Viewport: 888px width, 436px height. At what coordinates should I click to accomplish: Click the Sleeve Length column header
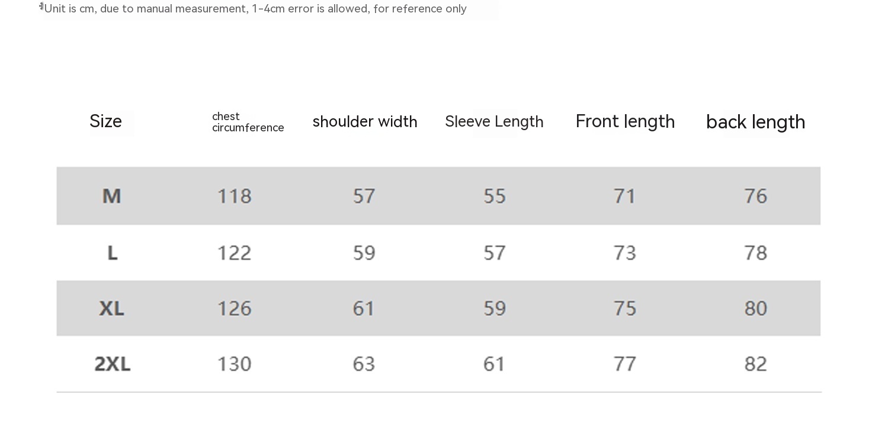tap(494, 122)
